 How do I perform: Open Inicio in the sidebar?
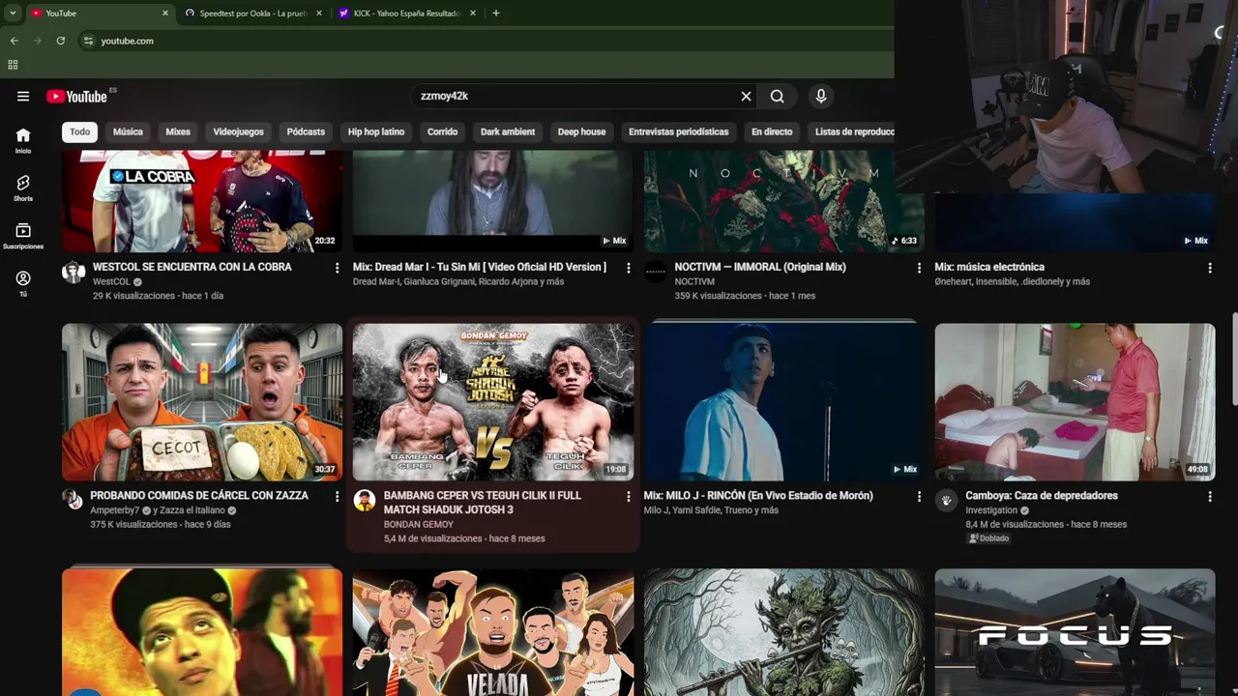click(x=23, y=141)
